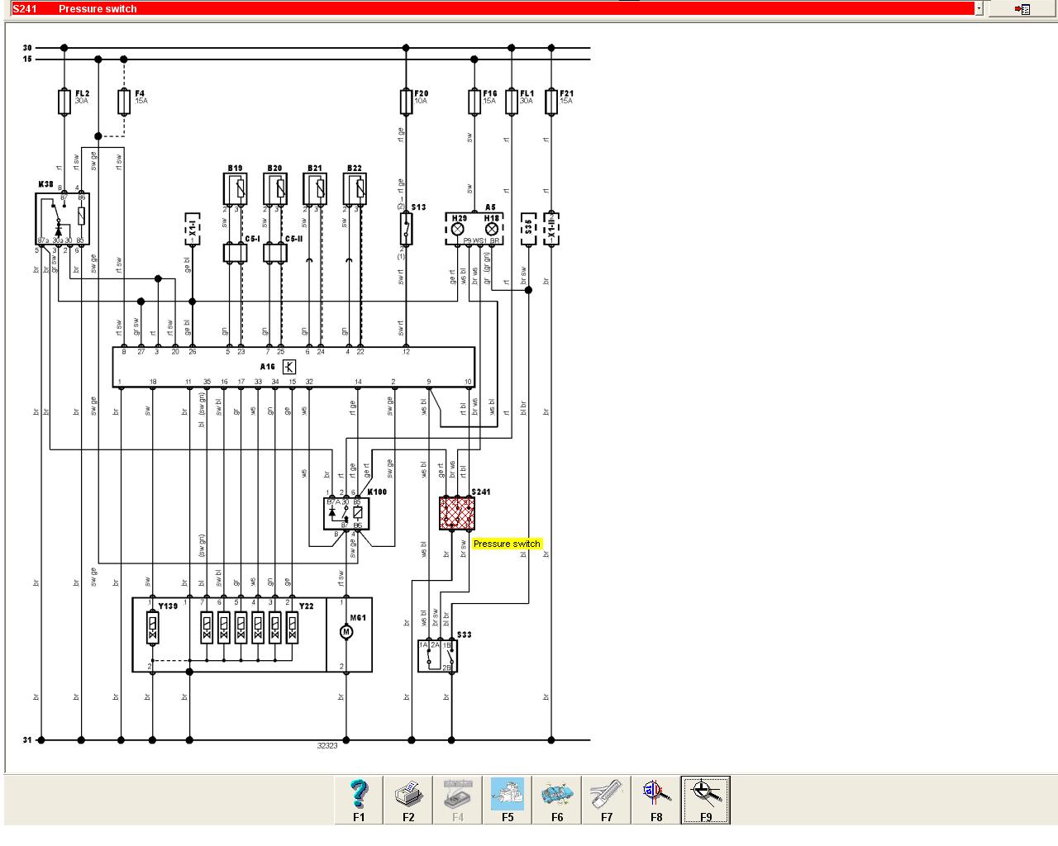Image resolution: width=1058 pixels, height=846 pixels.
Task: Select the K100 relay symbol
Action: [346, 513]
